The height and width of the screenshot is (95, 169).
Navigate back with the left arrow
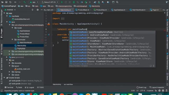point(15,2)
